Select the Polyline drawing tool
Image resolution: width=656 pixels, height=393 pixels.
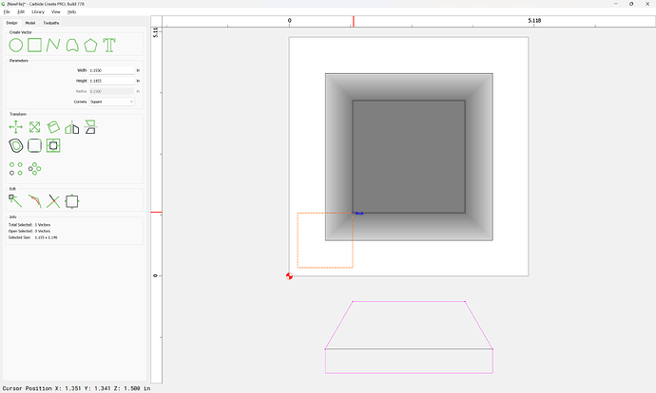pos(53,46)
